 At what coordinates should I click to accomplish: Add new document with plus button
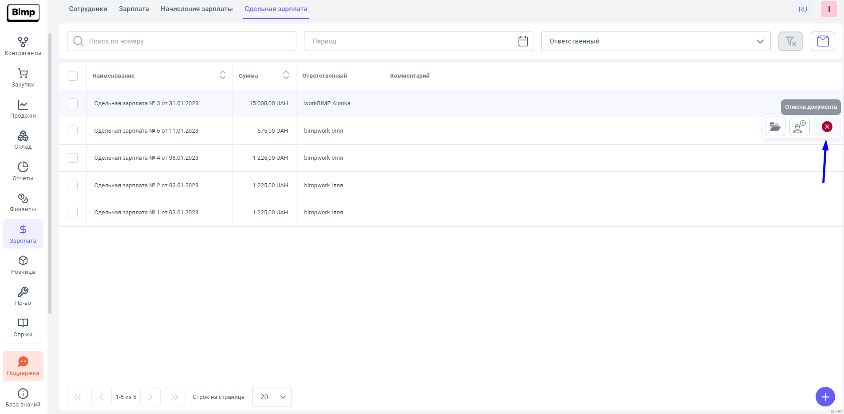pyautogui.click(x=825, y=396)
